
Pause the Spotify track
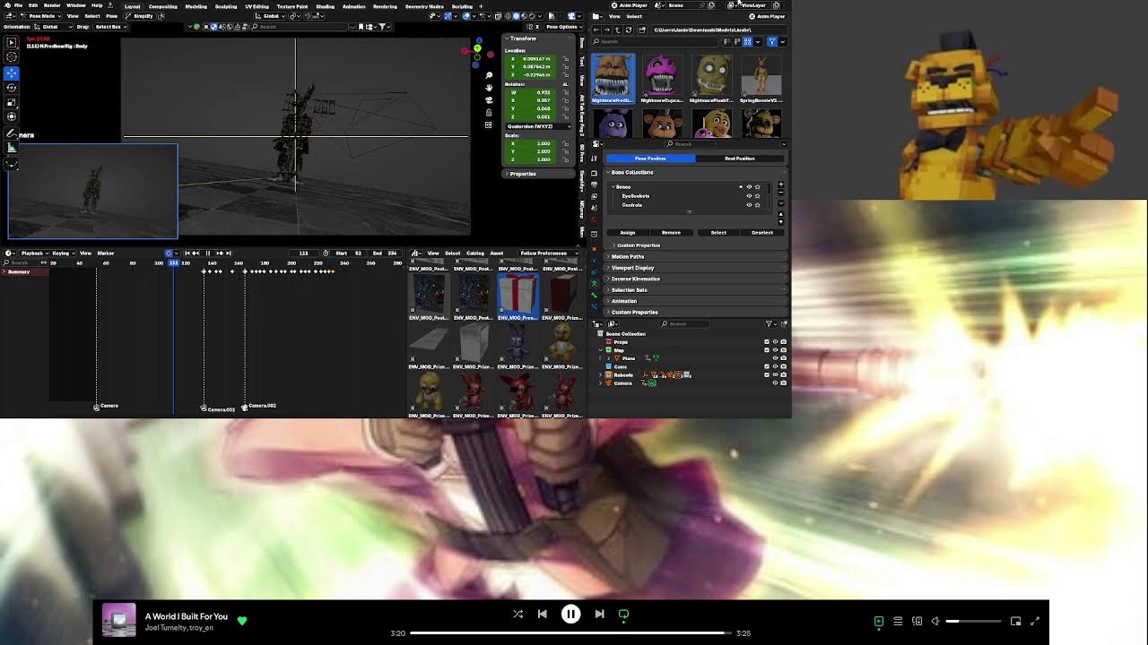pyautogui.click(x=570, y=615)
